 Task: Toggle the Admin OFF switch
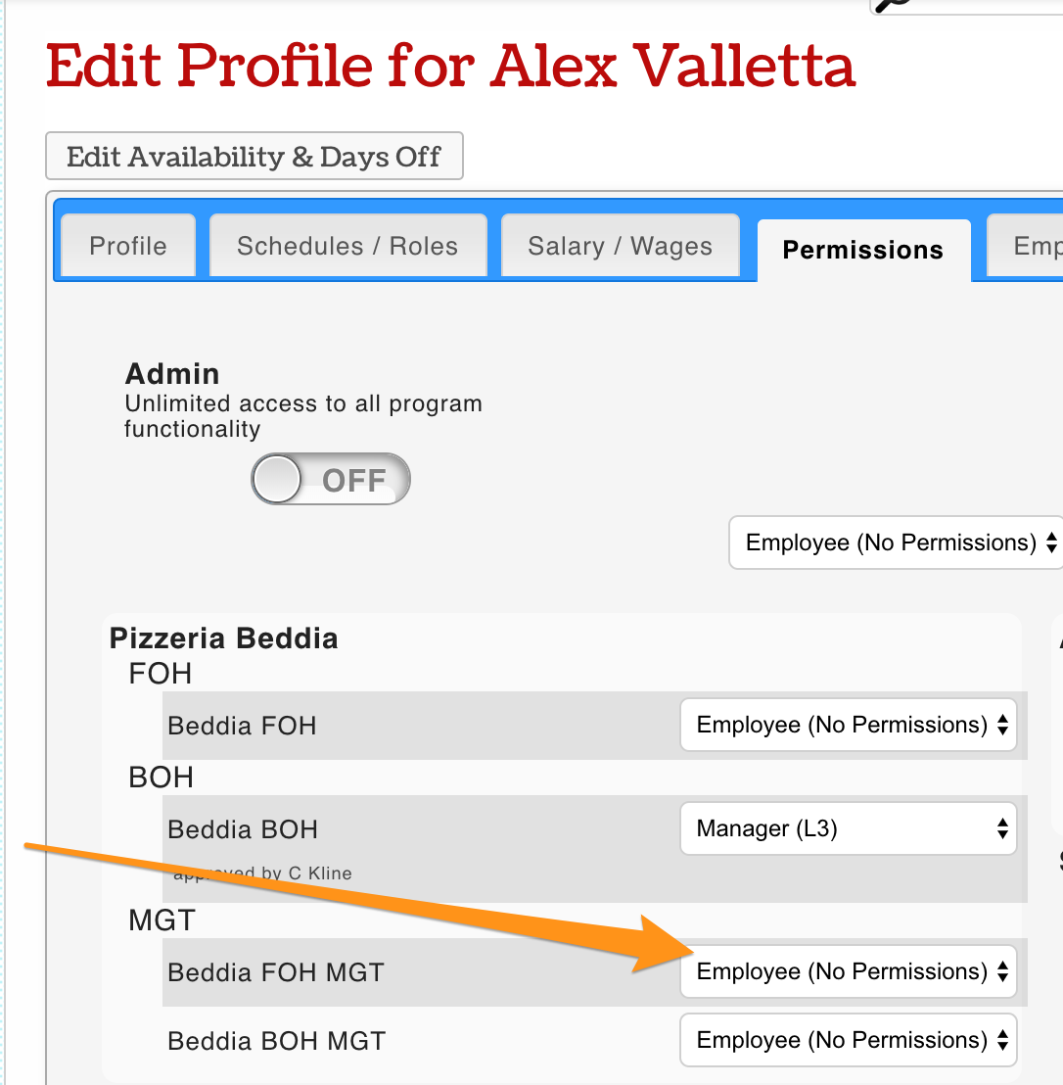tap(330, 480)
